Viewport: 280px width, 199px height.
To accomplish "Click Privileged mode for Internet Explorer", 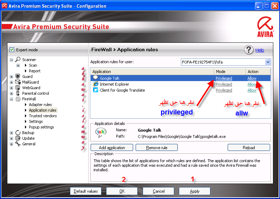I will click(224, 84).
